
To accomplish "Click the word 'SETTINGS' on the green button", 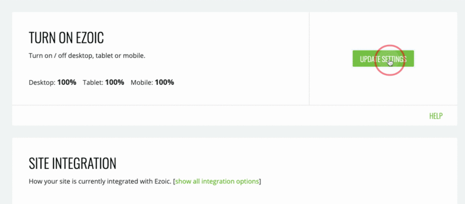I will pos(394,59).
